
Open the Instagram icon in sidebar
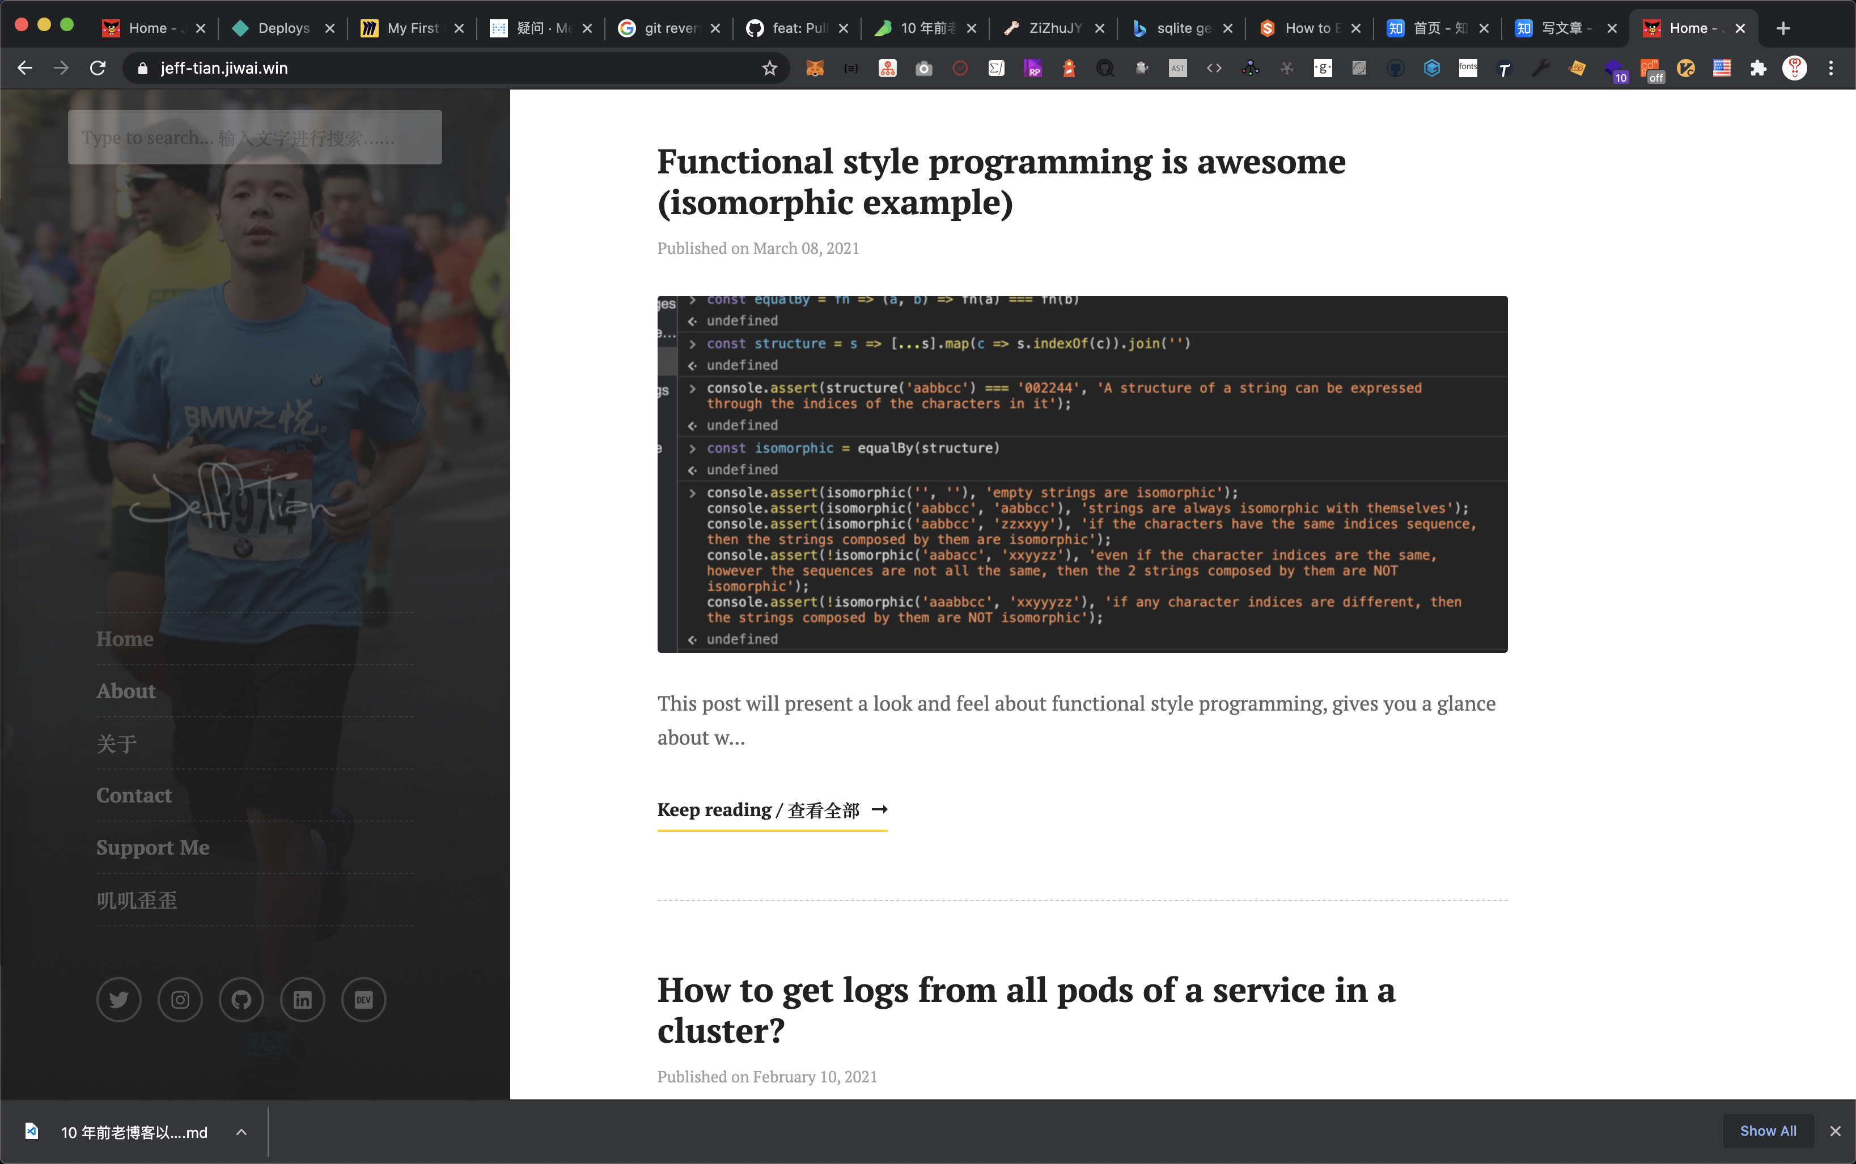(180, 999)
